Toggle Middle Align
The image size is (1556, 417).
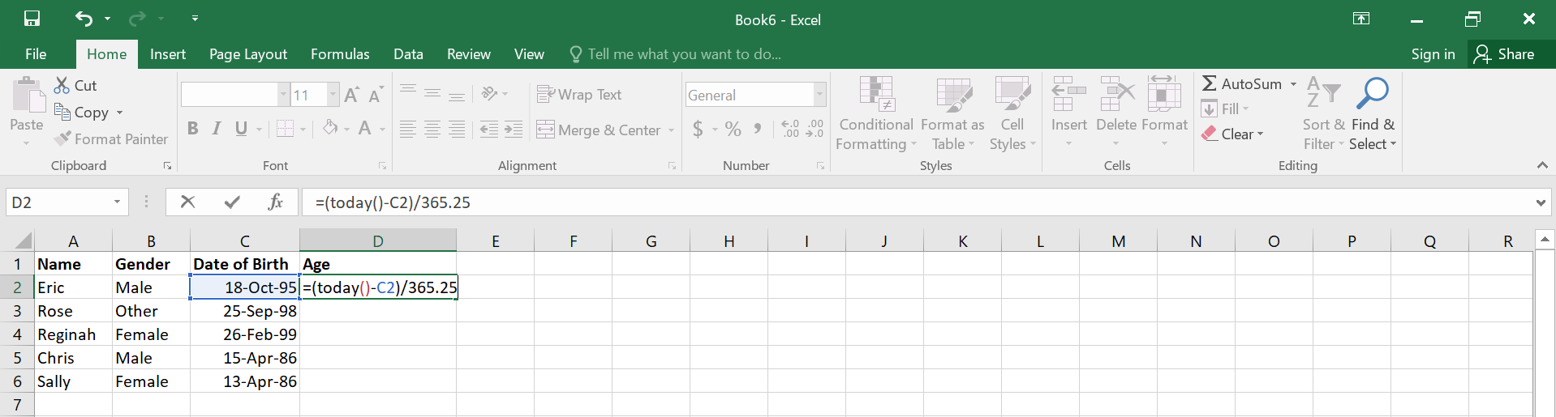(x=432, y=94)
